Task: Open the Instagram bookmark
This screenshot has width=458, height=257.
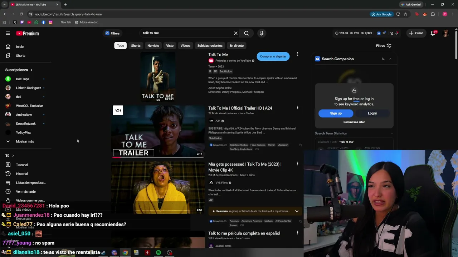Action: 50,22
